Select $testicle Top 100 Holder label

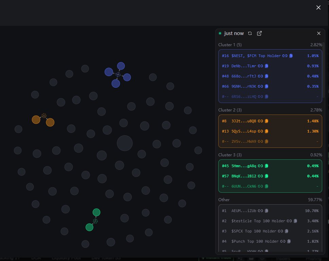tap(258, 221)
